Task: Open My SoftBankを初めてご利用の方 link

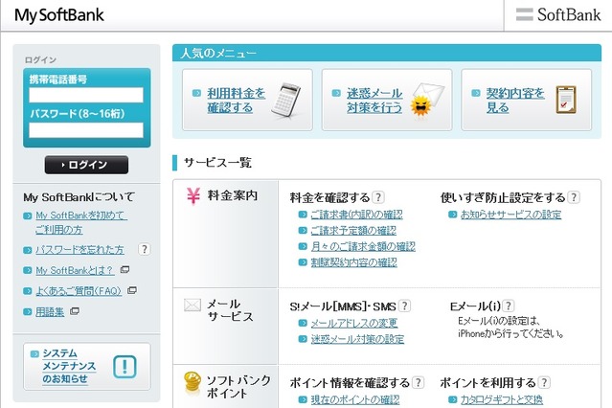Action: [x=81, y=222]
